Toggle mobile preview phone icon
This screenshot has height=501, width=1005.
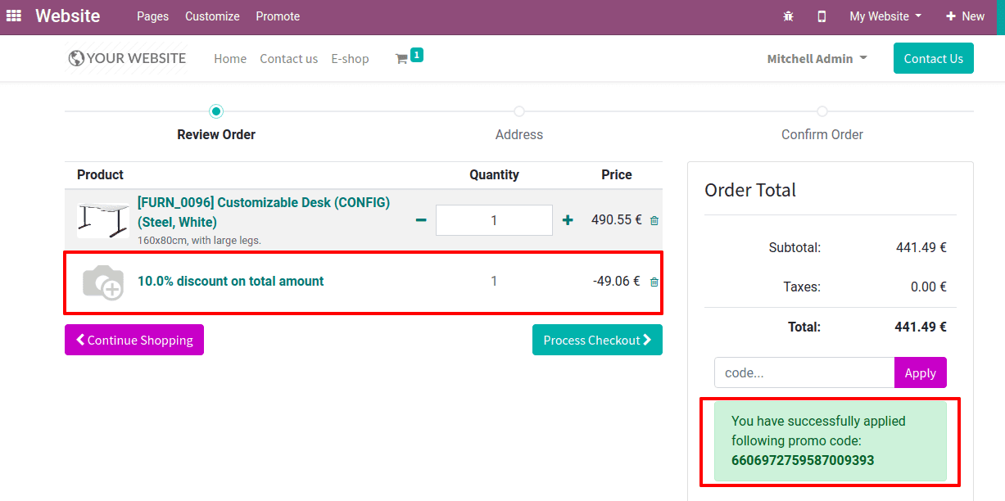click(x=822, y=16)
